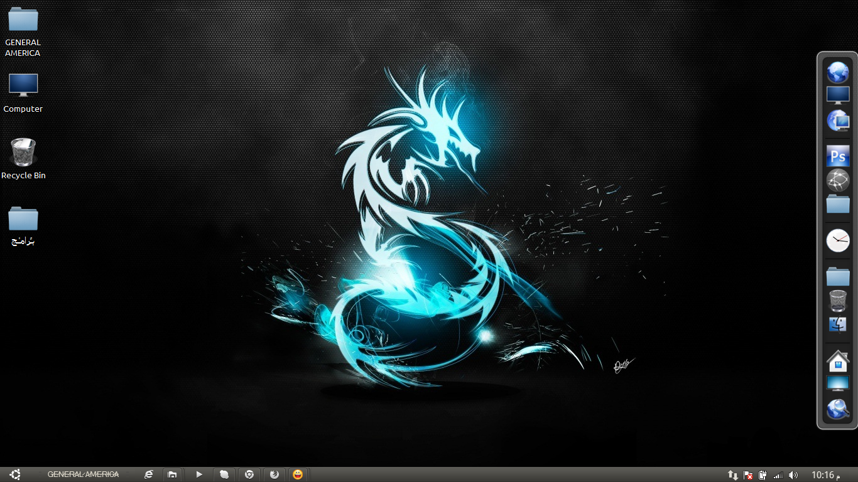Viewport: 858px width, 482px height.
Task: Launch Internet Explorer from the taskbar
Action: [149, 474]
